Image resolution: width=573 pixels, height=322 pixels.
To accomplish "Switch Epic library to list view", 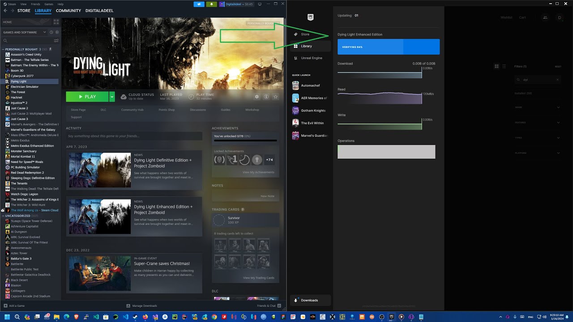I will point(504,66).
